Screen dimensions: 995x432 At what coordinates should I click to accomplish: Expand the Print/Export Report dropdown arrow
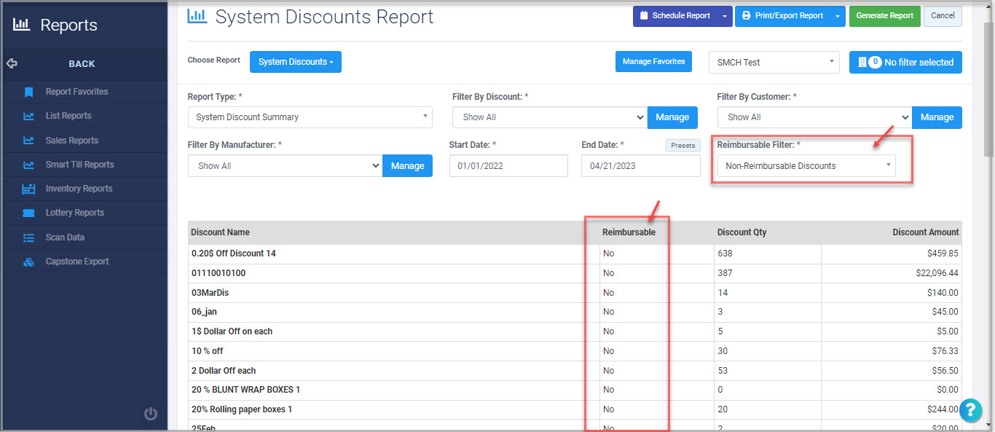pos(838,16)
